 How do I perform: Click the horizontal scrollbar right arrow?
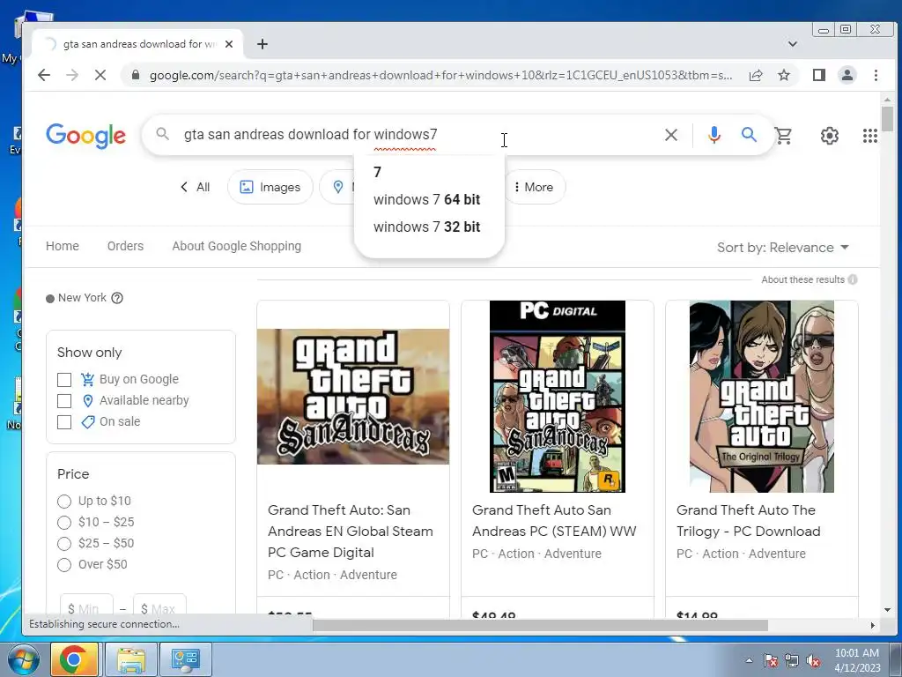click(x=873, y=625)
